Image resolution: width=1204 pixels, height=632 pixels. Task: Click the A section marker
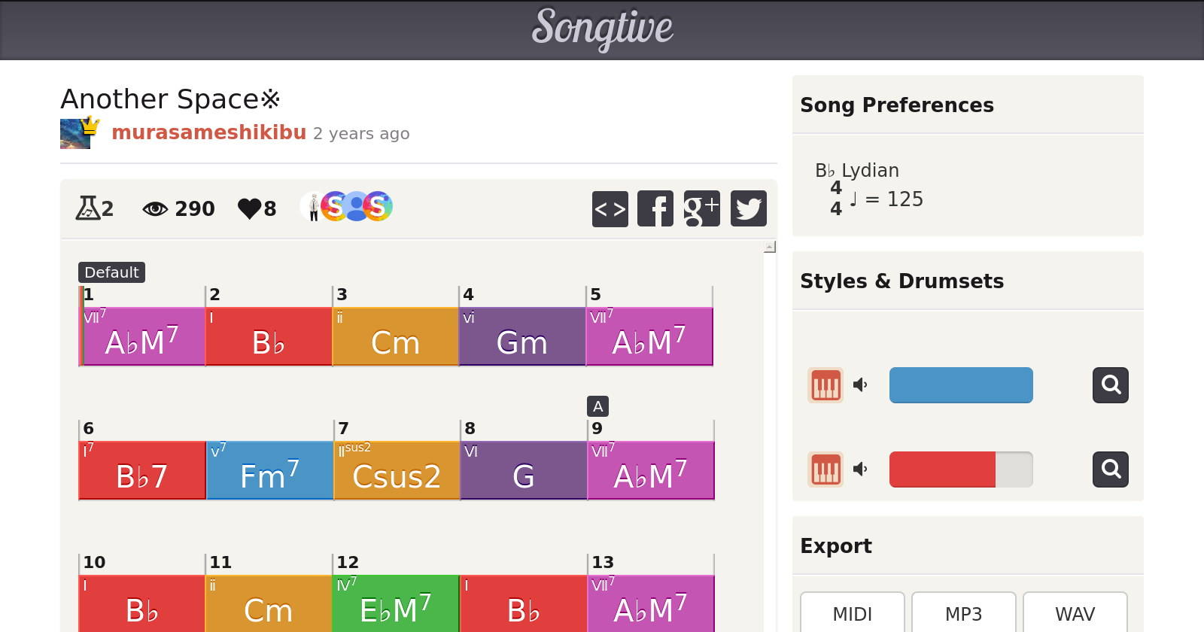(597, 406)
